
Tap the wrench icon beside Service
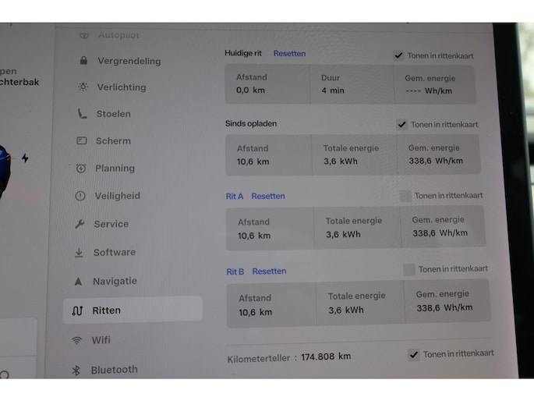[80, 224]
